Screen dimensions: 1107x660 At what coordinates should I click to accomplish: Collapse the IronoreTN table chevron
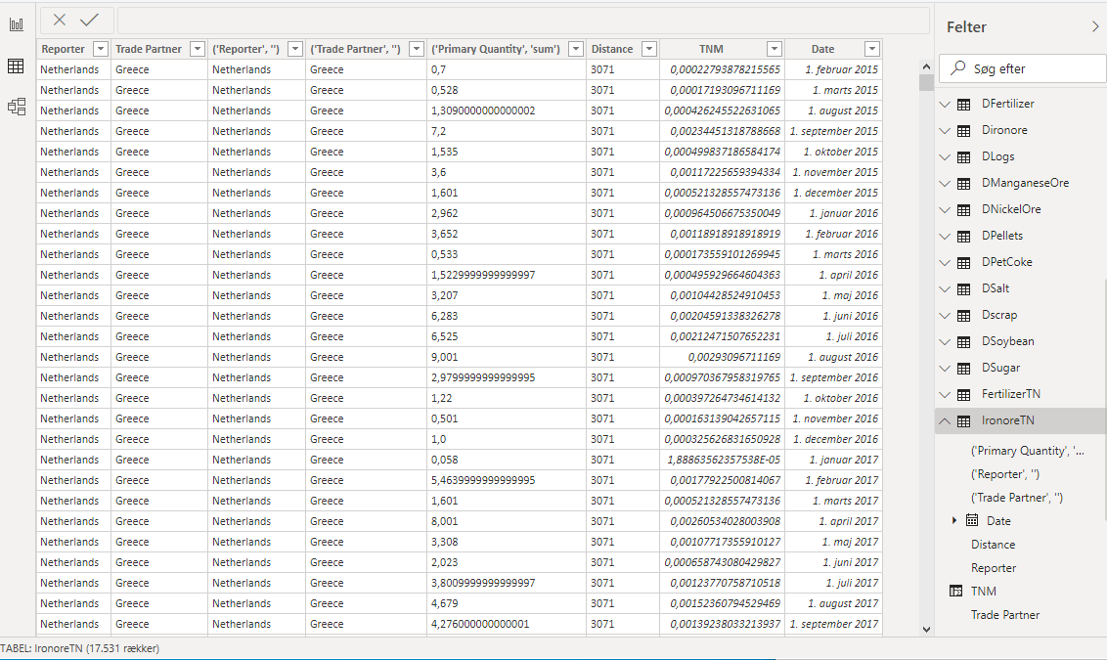[x=945, y=420]
